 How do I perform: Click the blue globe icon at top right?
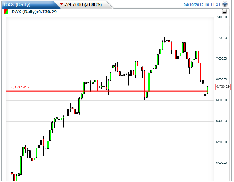click(225, 4)
